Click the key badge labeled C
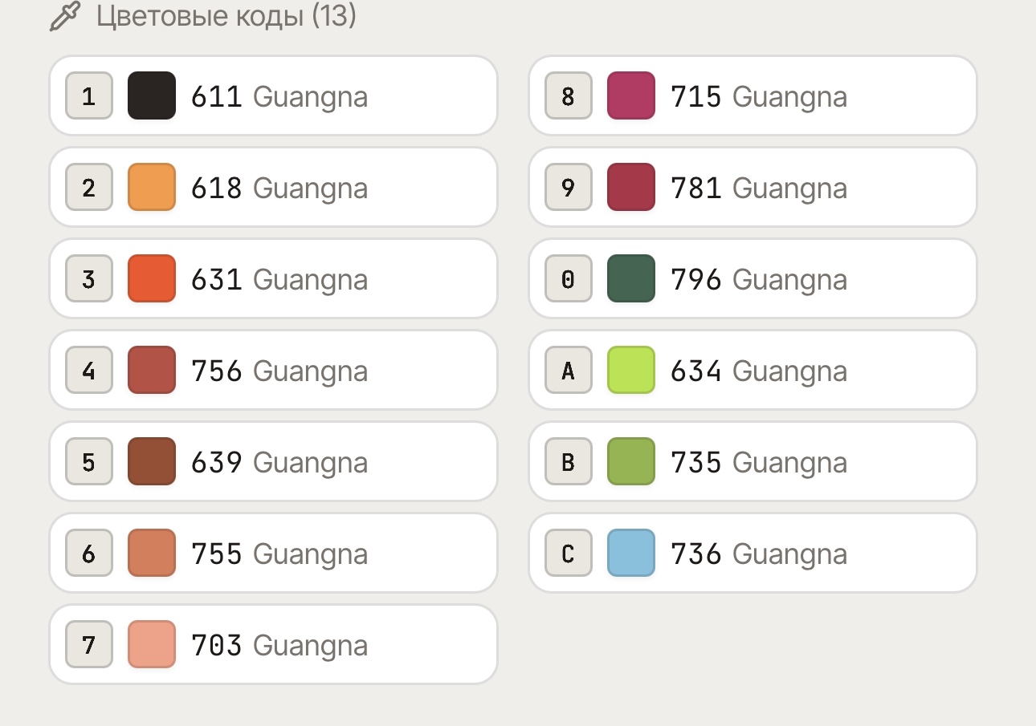 [x=569, y=553]
